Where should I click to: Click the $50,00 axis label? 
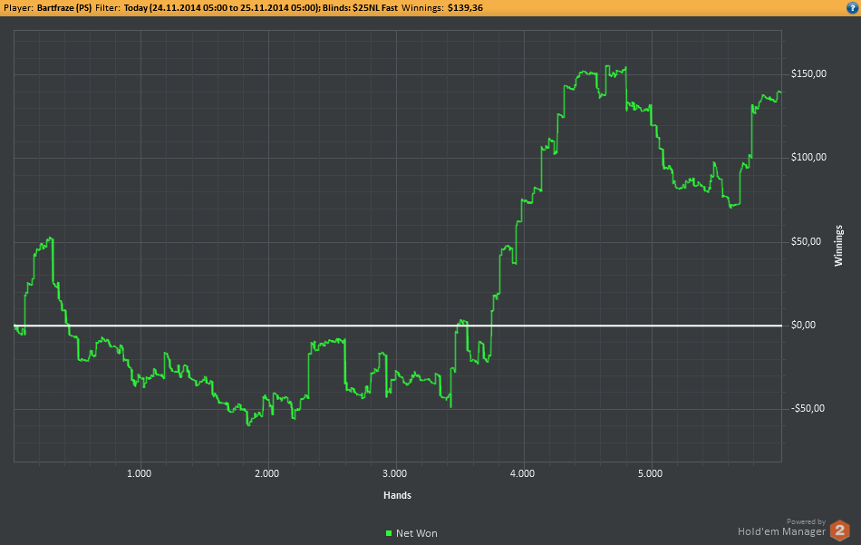tap(806, 242)
